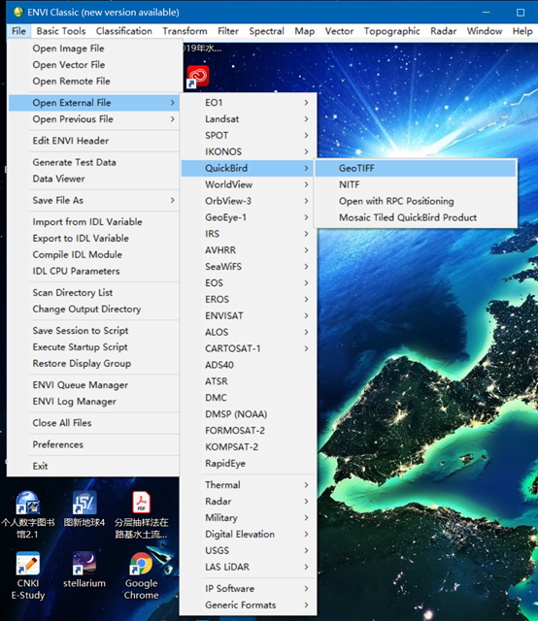
Task: Expand the GeoEye-1 submenu
Action: coord(249,217)
